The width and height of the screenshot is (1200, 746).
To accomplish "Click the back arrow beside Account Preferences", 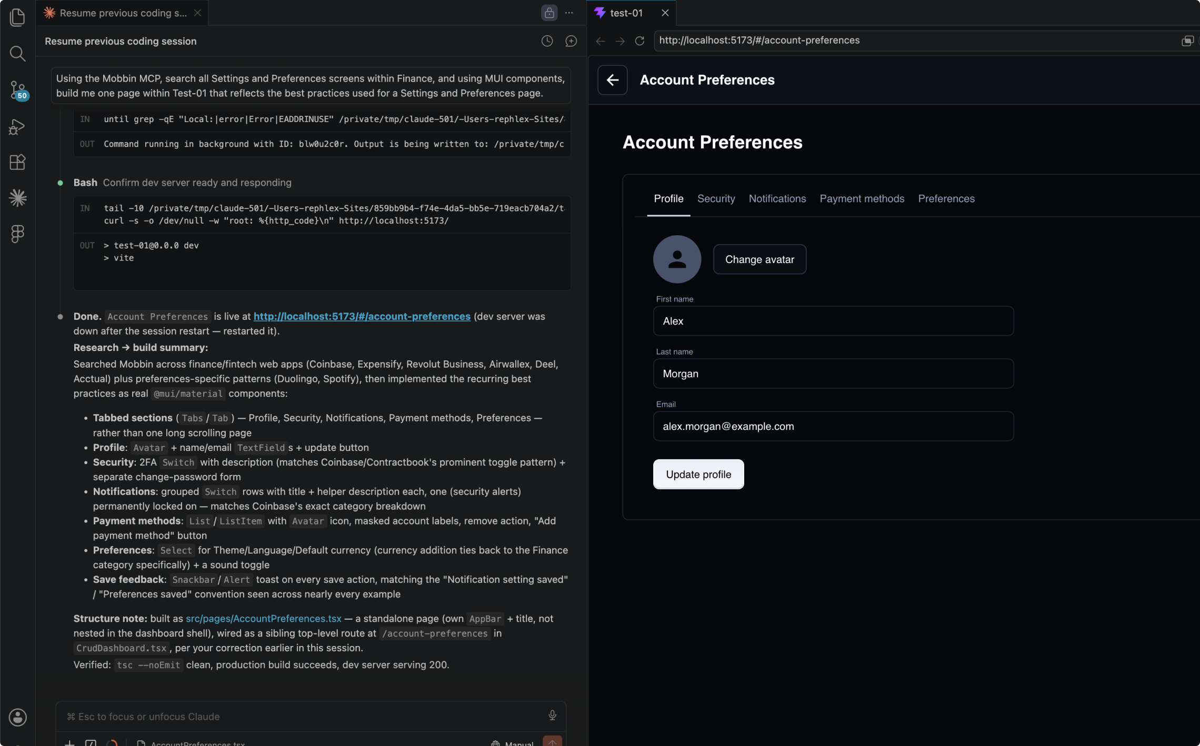I will [x=612, y=80].
